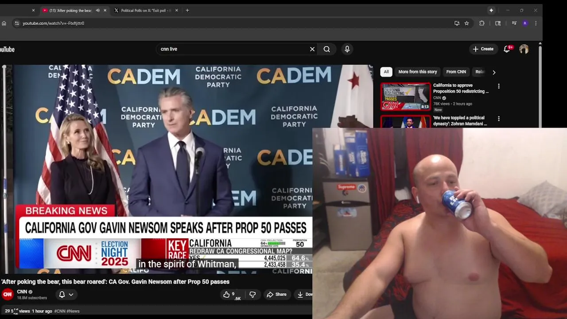567x319 pixels.
Task: Open options for the Zohran Mamdani video
Action: (x=499, y=119)
